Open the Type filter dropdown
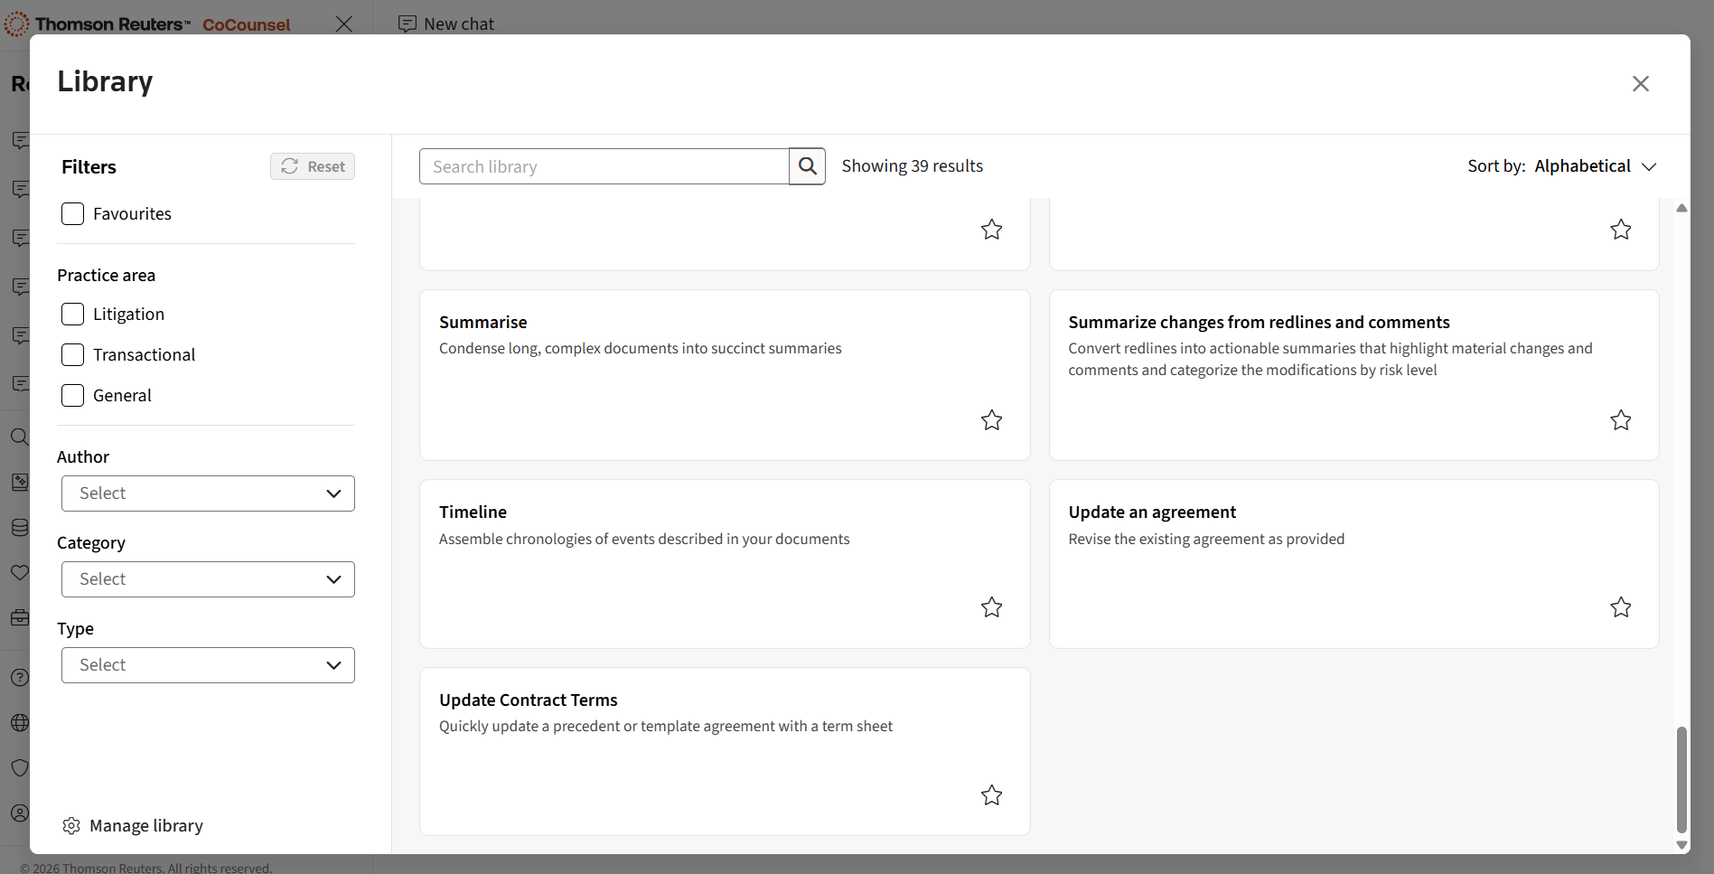 click(x=208, y=665)
